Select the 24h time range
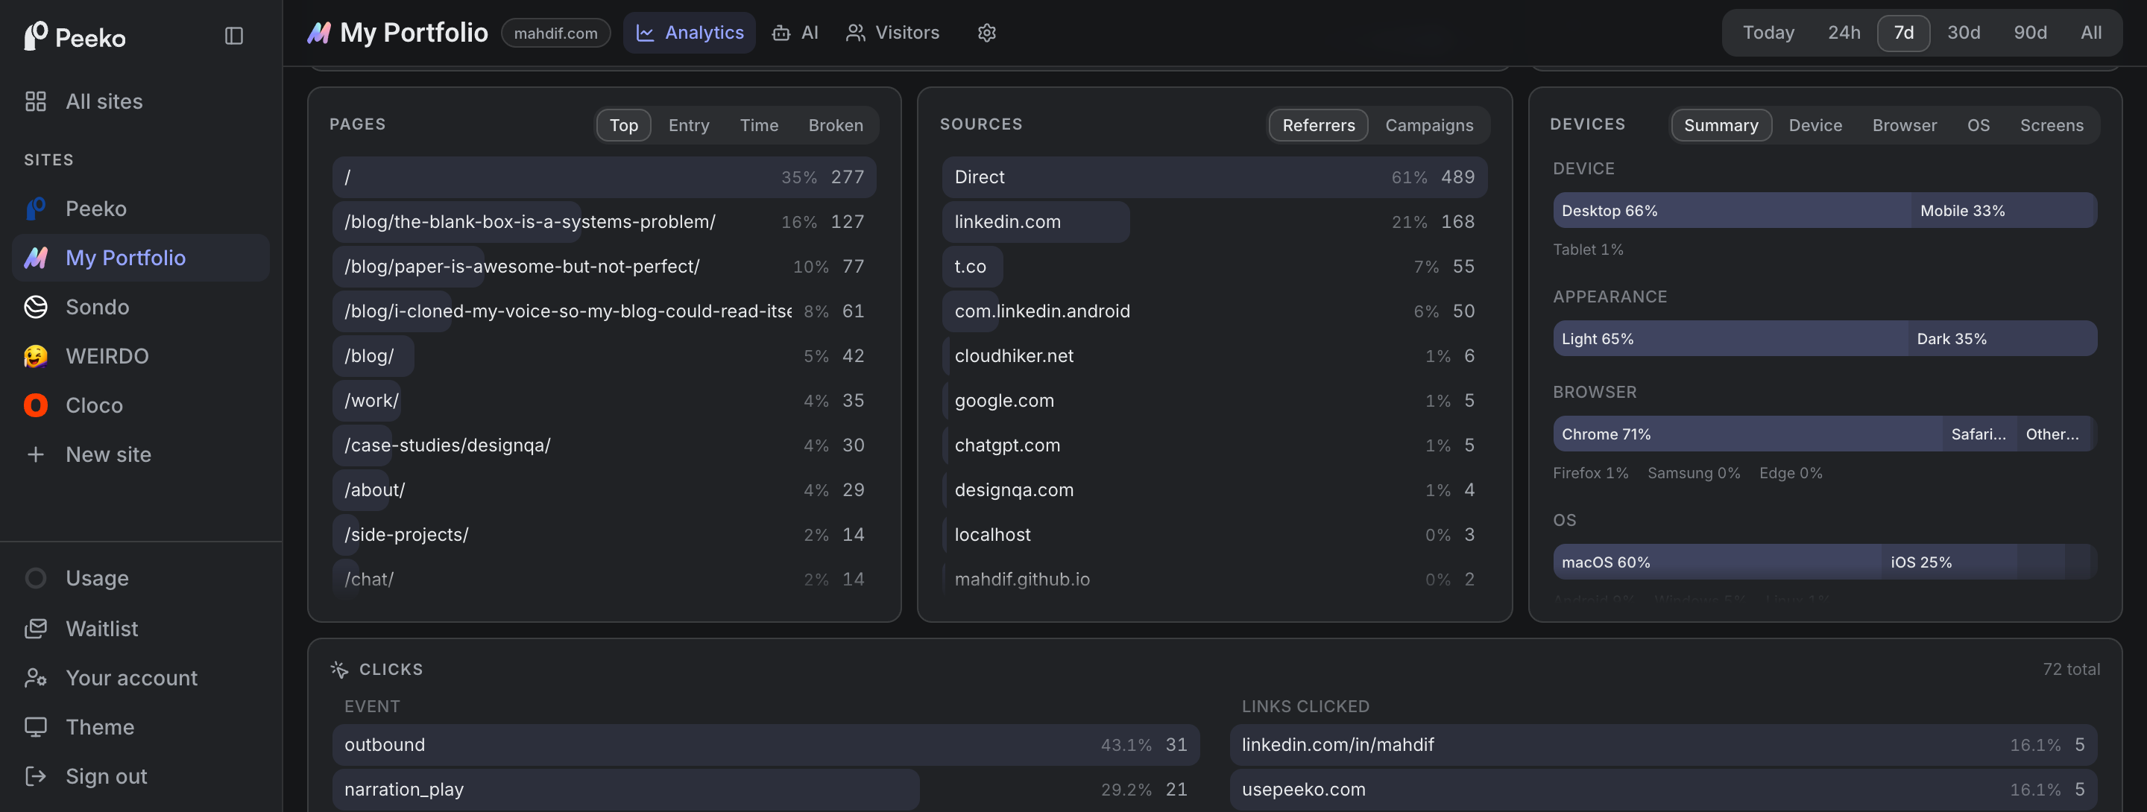 [x=1844, y=33]
